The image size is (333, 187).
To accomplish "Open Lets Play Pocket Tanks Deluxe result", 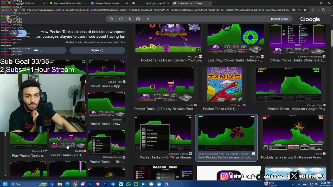I will (x=235, y=60).
